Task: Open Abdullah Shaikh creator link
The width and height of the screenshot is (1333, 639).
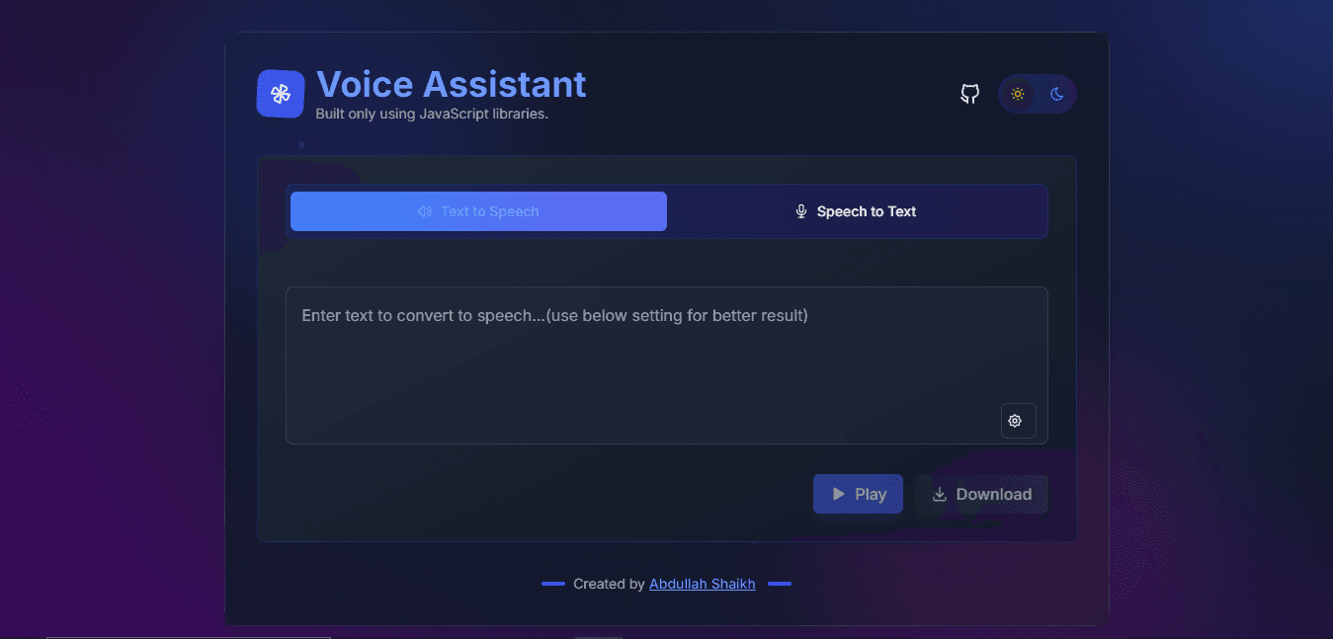Action: pyautogui.click(x=702, y=584)
